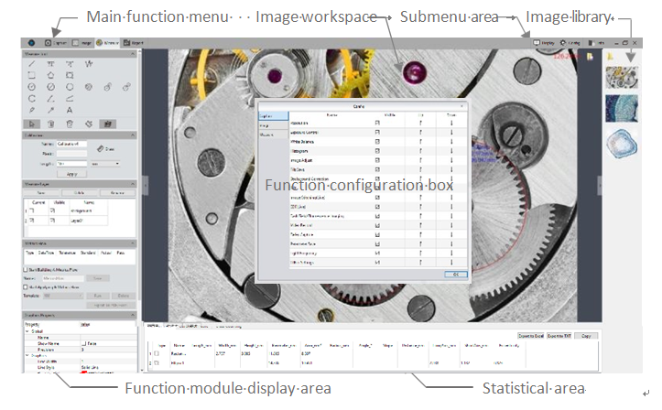Viewport: 662px width, 410px height.
Task: Collapse the Graphics Property panel
Action: pos(133,315)
